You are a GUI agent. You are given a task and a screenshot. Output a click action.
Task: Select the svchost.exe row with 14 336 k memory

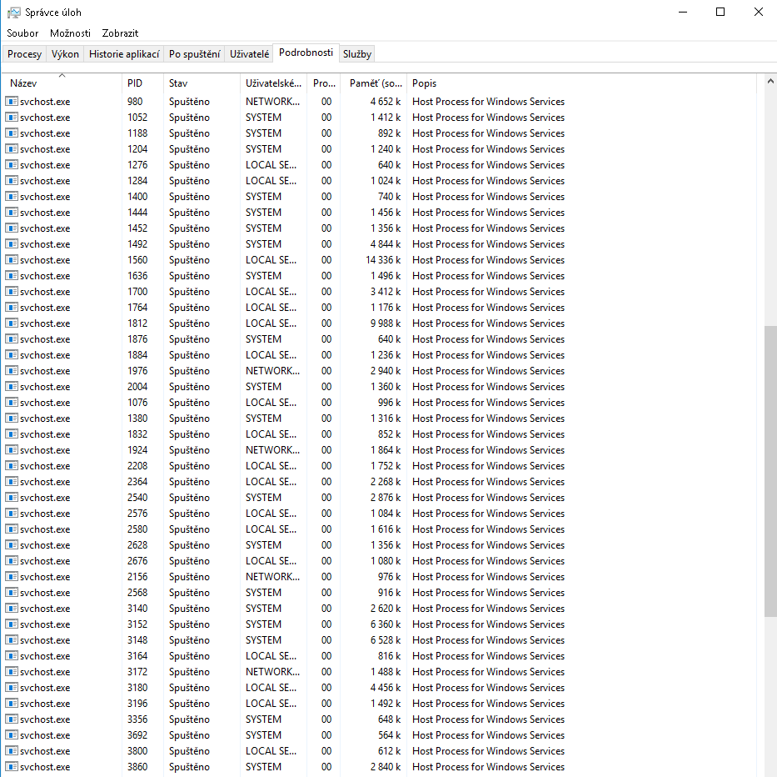click(250, 260)
